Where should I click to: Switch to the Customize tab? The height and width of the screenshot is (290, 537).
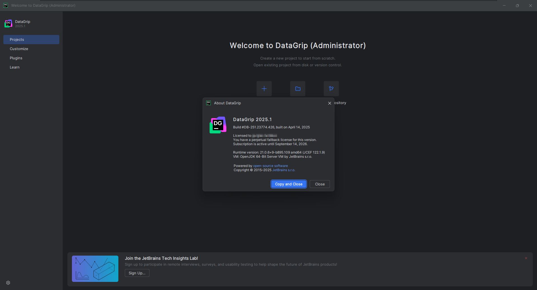(19, 49)
